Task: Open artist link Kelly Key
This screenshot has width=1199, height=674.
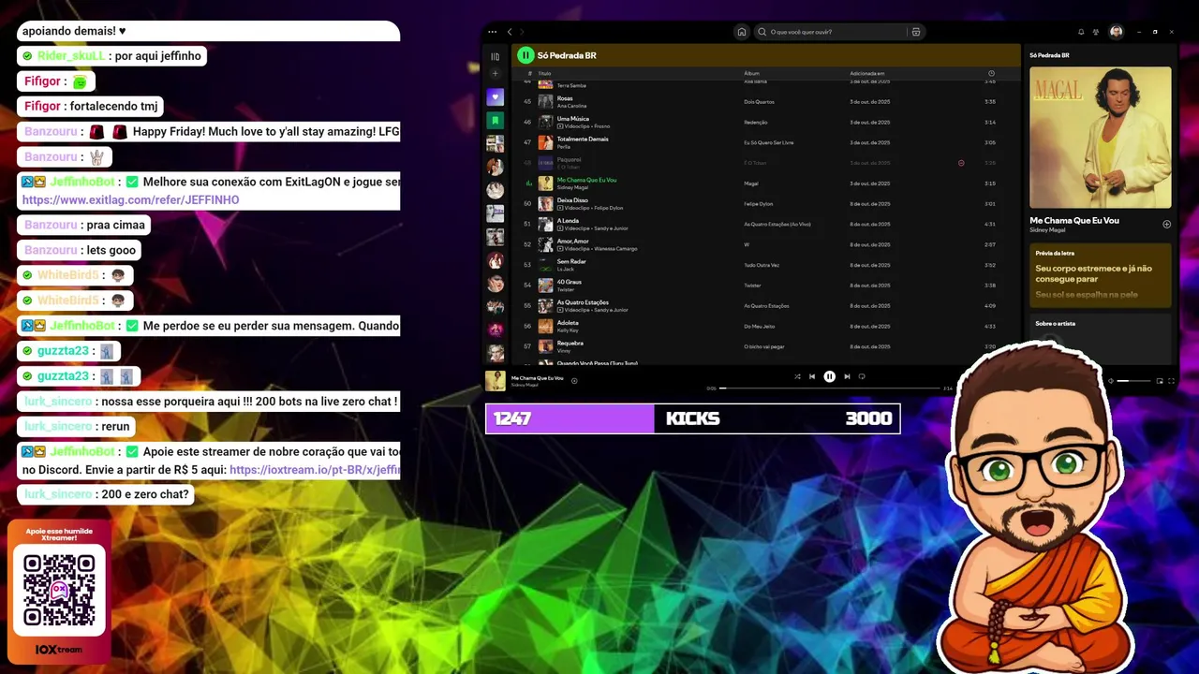Action: click(x=568, y=330)
